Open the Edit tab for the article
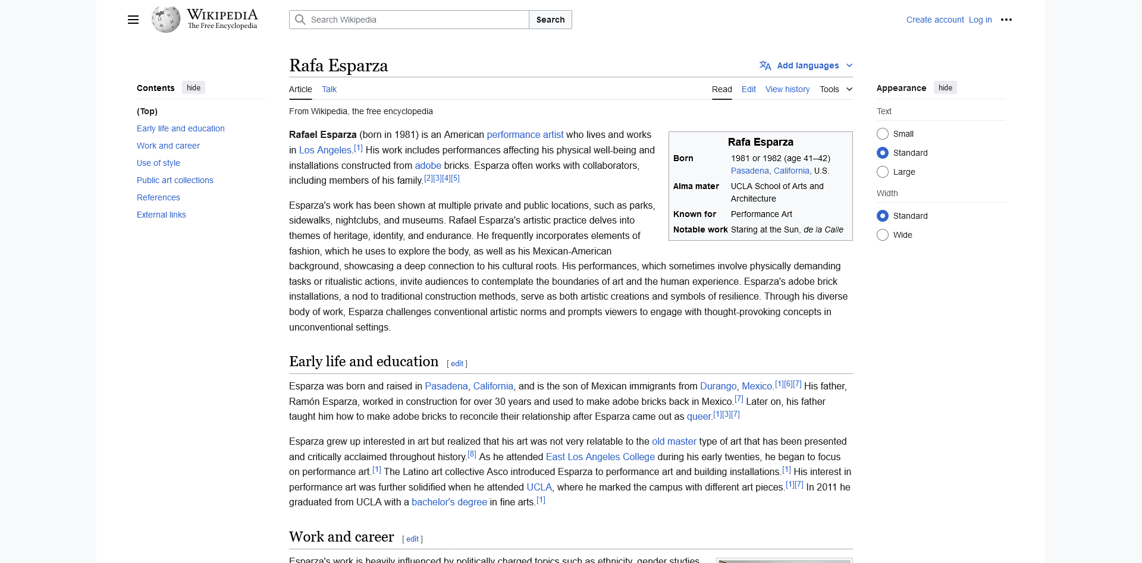 748,89
